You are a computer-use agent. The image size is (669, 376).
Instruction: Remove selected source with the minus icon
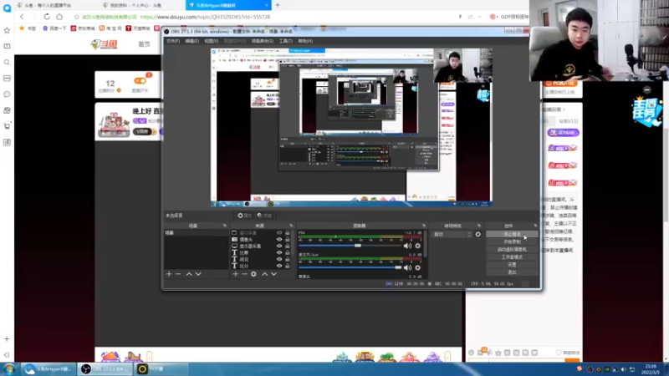[x=244, y=274]
